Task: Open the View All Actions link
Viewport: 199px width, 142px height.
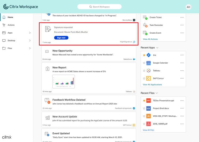Action: point(150,39)
